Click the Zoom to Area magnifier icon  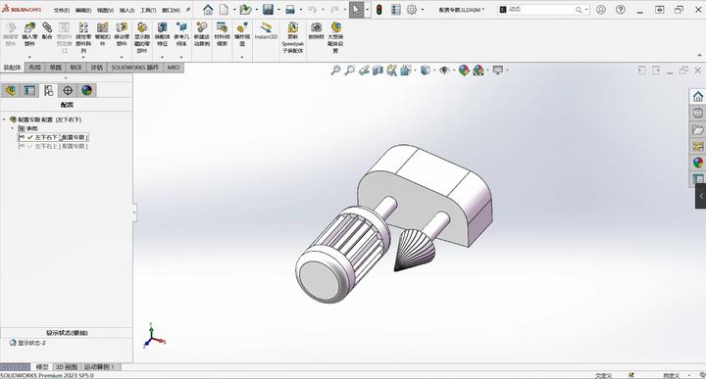[349, 71]
